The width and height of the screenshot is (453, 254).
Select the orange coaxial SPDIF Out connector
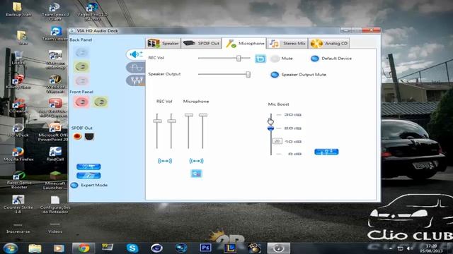tap(77, 136)
